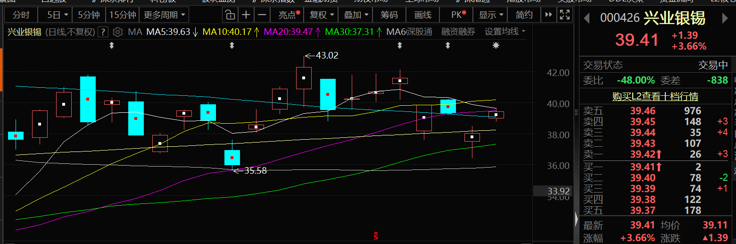Viewport: 736px width, 244px height.
Task: Click the 融资融券 label
Action: [x=458, y=32]
